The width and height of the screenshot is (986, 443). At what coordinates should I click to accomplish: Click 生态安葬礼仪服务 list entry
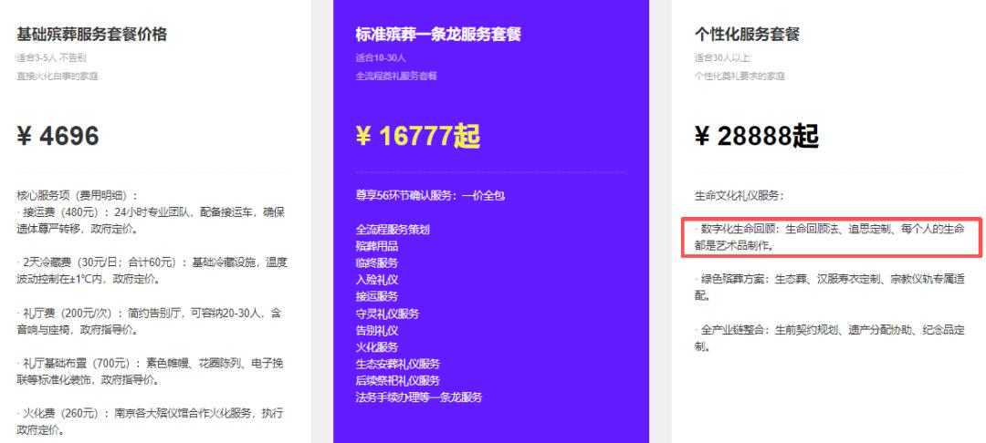397,364
